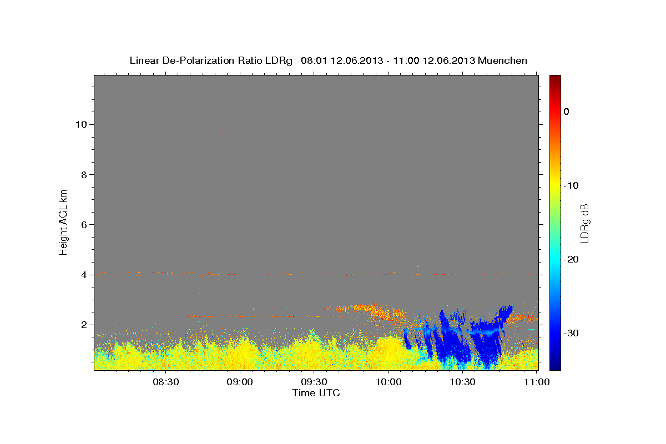Click the 'Height AGL km' axis label
666x444 pixels.
tap(64, 221)
